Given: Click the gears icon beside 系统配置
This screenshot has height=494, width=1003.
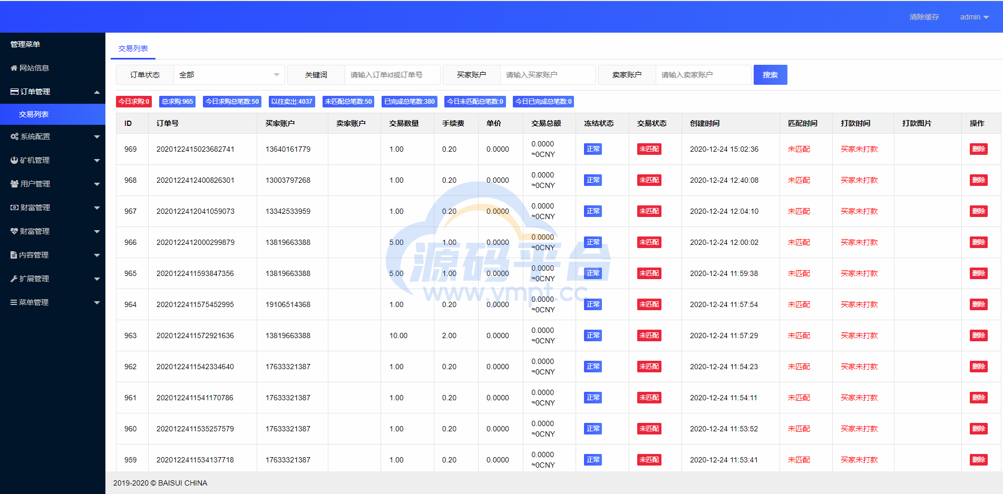Looking at the screenshot, I should point(14,136).
